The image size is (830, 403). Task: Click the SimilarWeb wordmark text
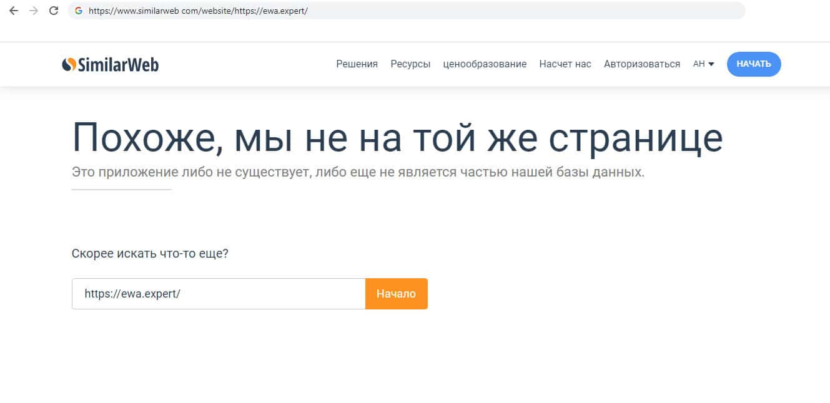click(118, 64)
